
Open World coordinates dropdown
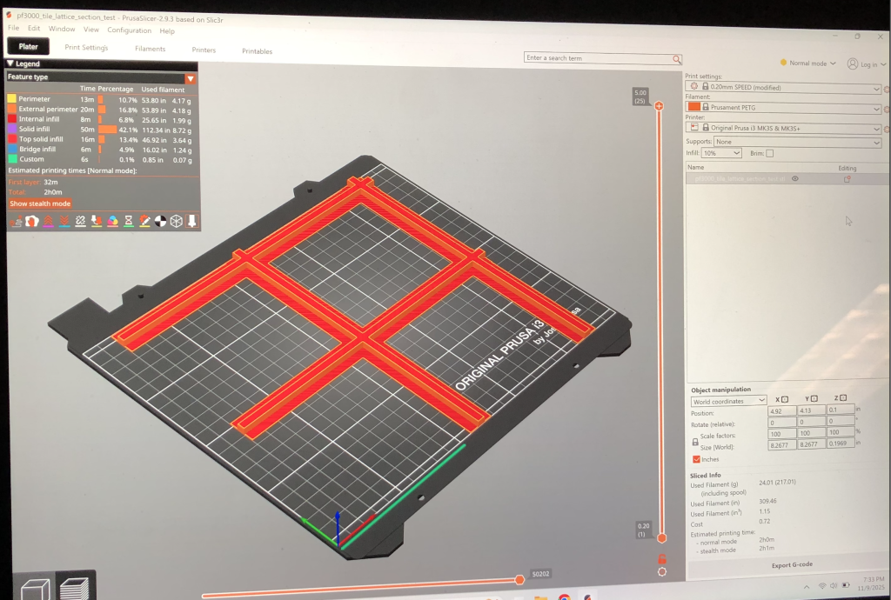tap(728, 401)
